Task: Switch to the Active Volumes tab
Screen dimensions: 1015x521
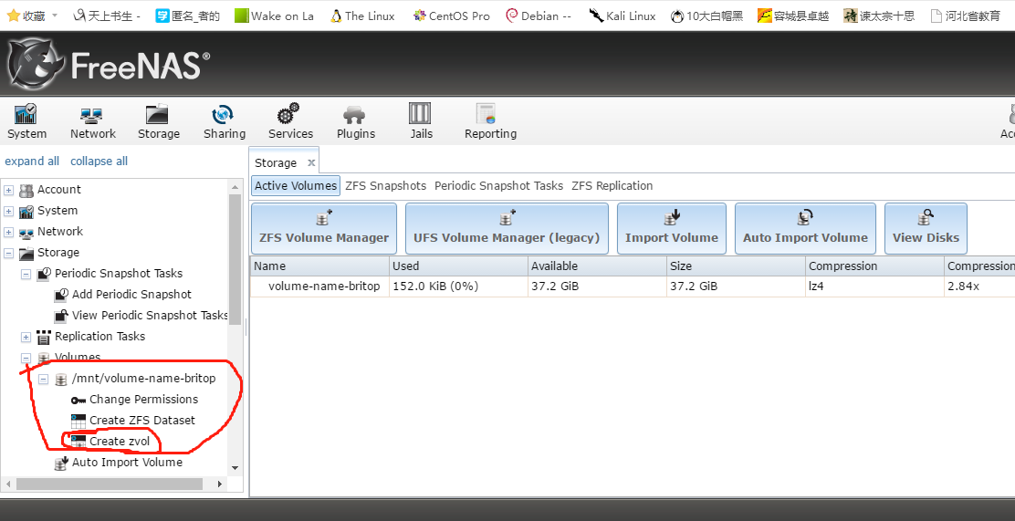Action: point(296,186)
